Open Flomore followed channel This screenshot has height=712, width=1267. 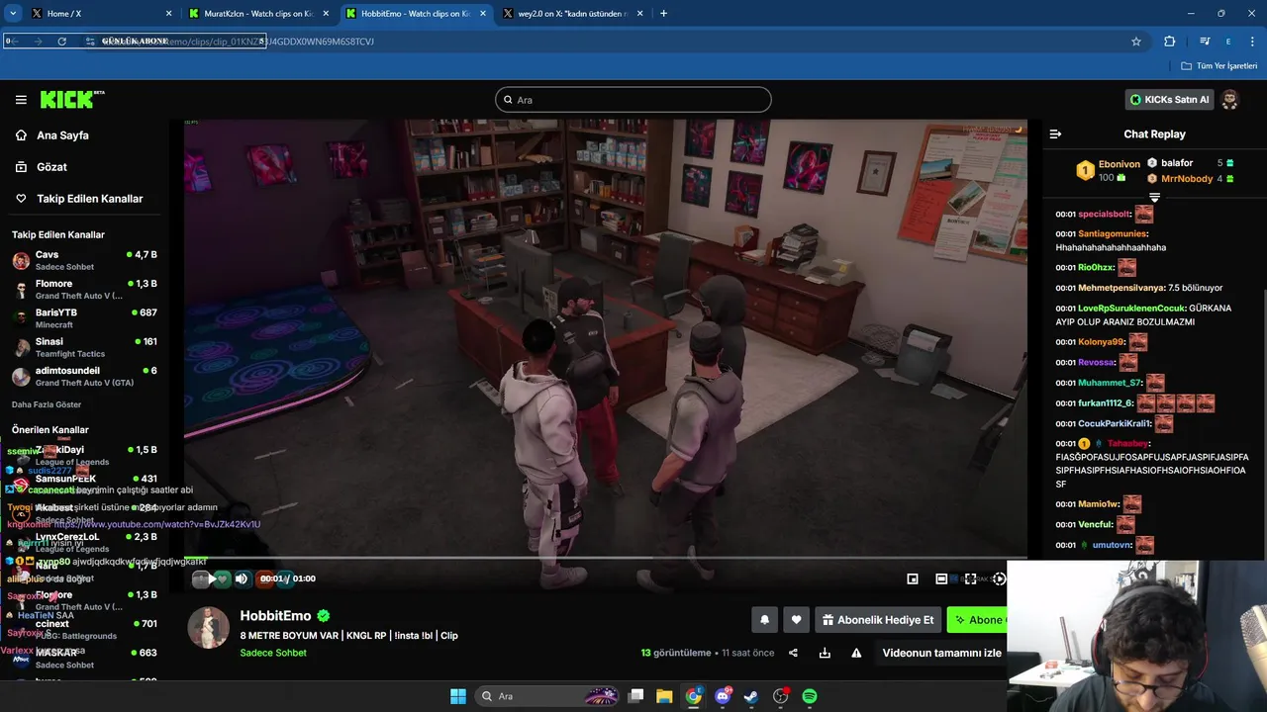click(x=84, y=290)
